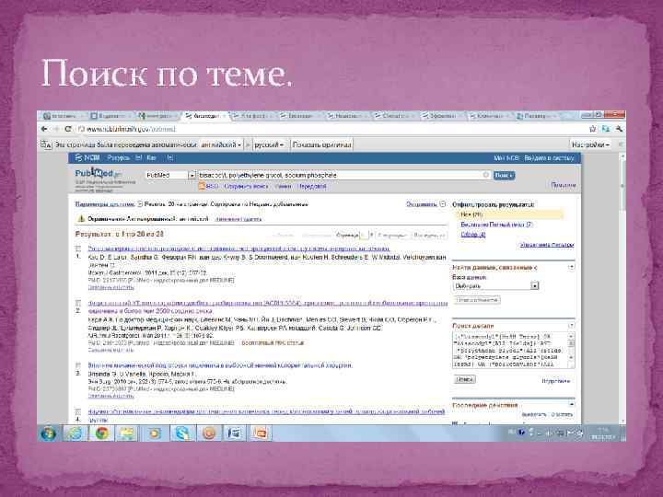The image size is (663, 497).
Task: Click 'Показать оригинал' button
Action: [x=321, y=145]
